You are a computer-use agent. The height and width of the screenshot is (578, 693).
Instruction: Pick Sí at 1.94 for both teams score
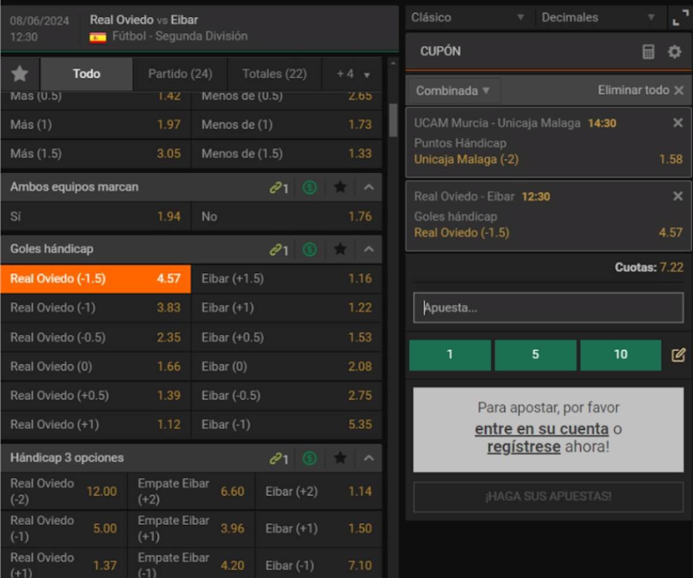(96, 217)
